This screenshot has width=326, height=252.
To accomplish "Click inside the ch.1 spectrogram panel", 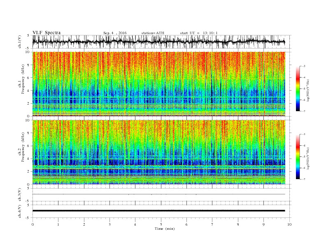I will [x=159, y=84].
